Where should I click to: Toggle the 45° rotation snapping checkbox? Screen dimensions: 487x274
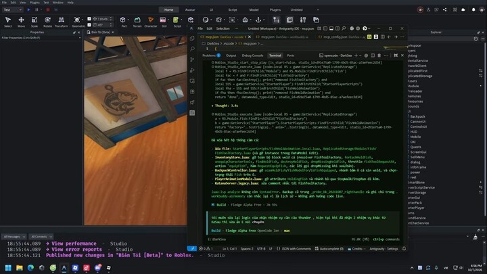(89, 25)
